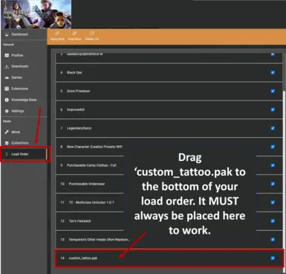Click Refresh List in the toolbar
The image size is (286, 274).
click(x=92, y=36)
